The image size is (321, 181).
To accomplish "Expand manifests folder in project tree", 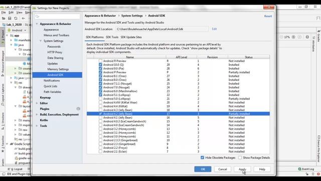I will (11, 40).
